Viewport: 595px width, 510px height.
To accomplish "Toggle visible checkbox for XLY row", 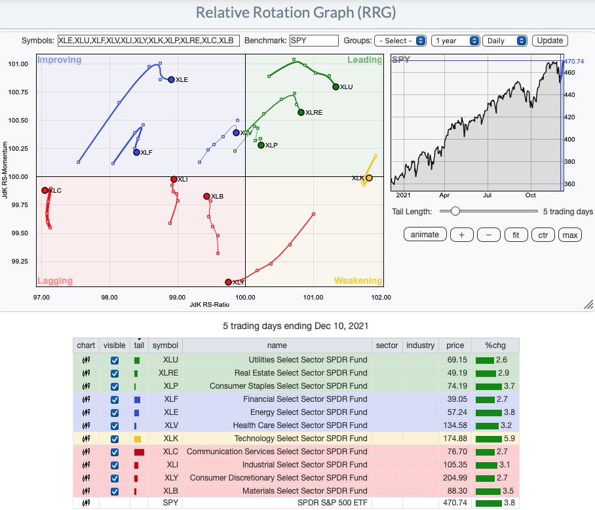I will click(x=115, y=478).
